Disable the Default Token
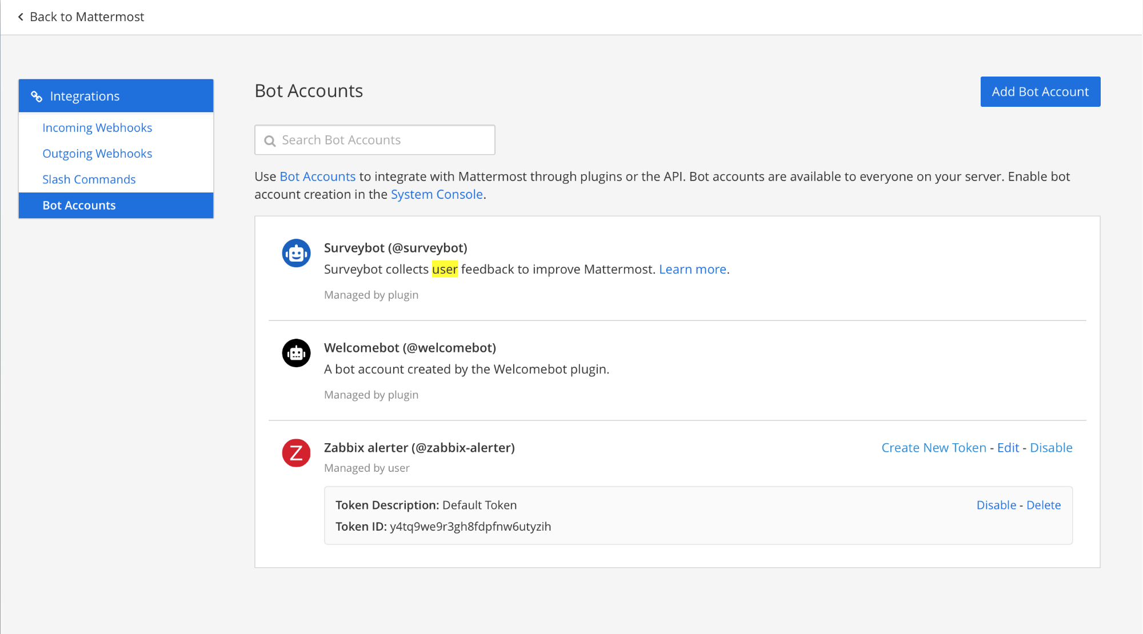Screen dimensions: 1143x634 tap(996, 505)
